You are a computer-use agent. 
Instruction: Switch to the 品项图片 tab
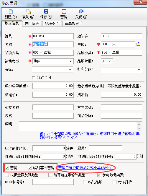click(52, 24)
